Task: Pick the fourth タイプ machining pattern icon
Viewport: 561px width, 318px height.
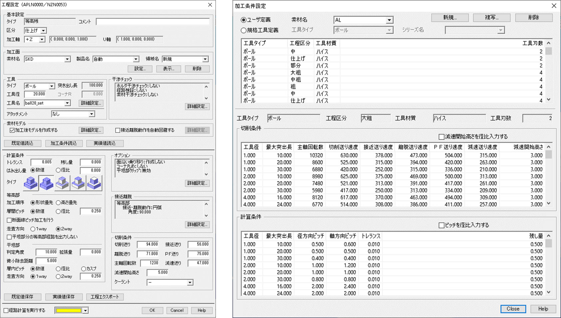Action: [x=78, y=183]
